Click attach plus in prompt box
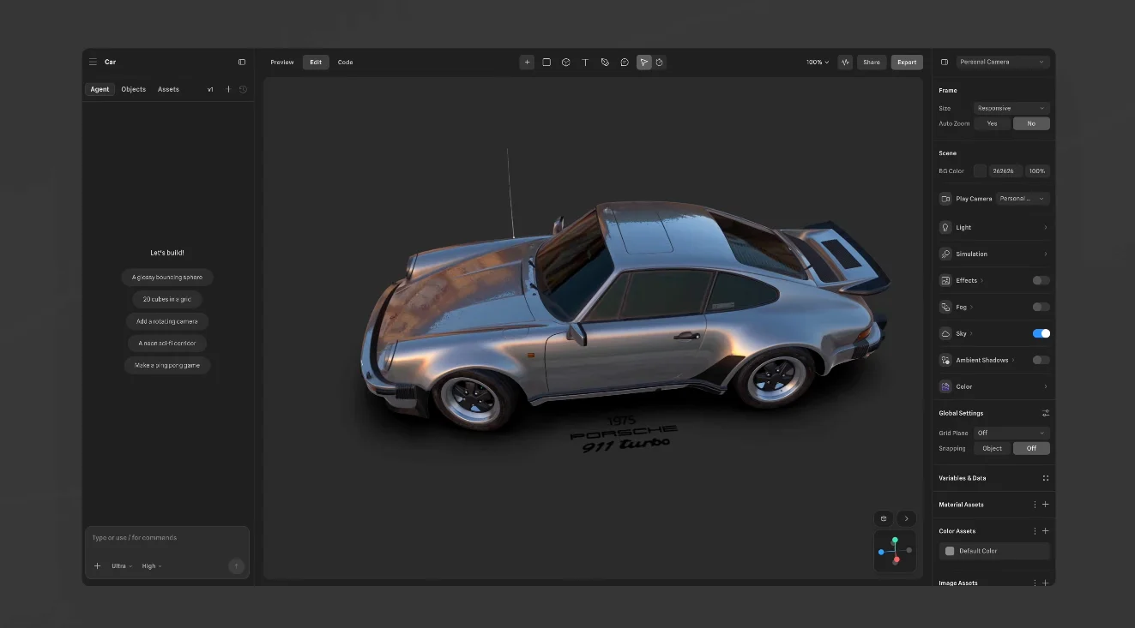This screenshot has height=628, width=1135. 97,565
